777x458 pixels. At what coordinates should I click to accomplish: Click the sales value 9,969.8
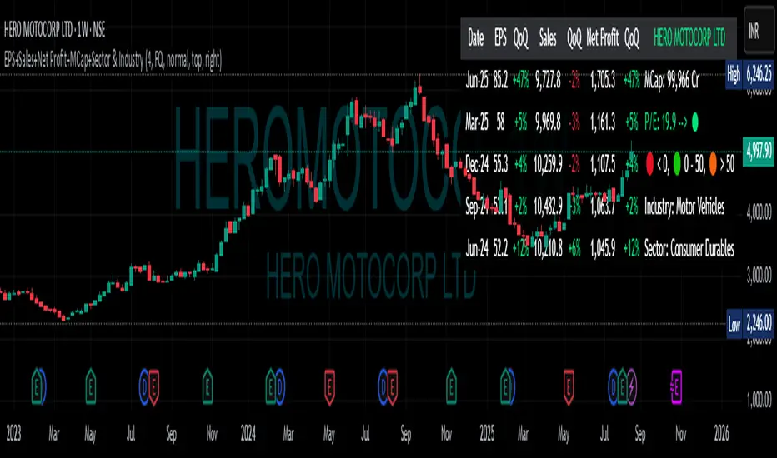point(548,122)
